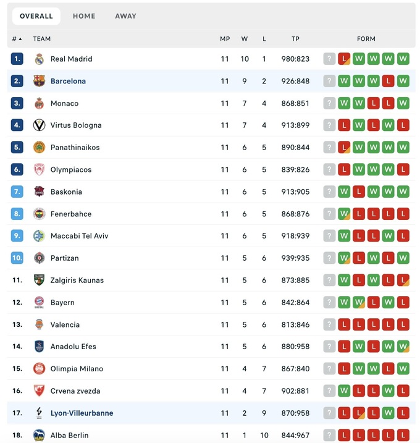Click Monaco's upcoming match question mark
This screenshot has height=443, width=420.
tap(329, 103)
